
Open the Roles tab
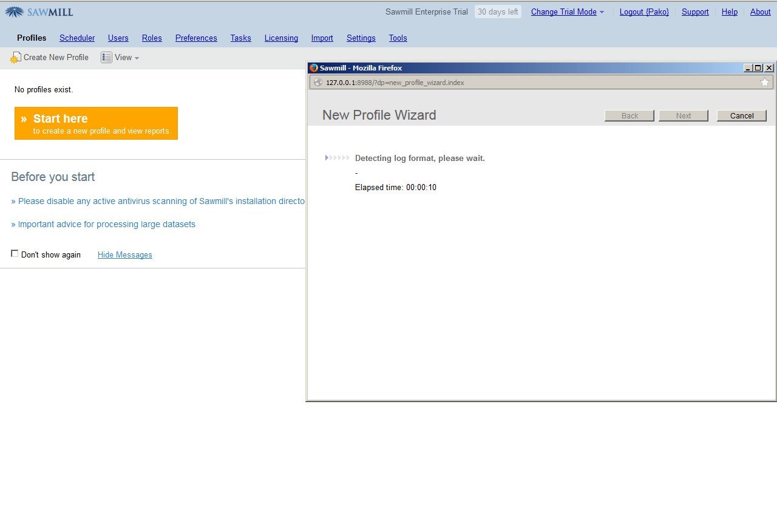coord(152,38)
